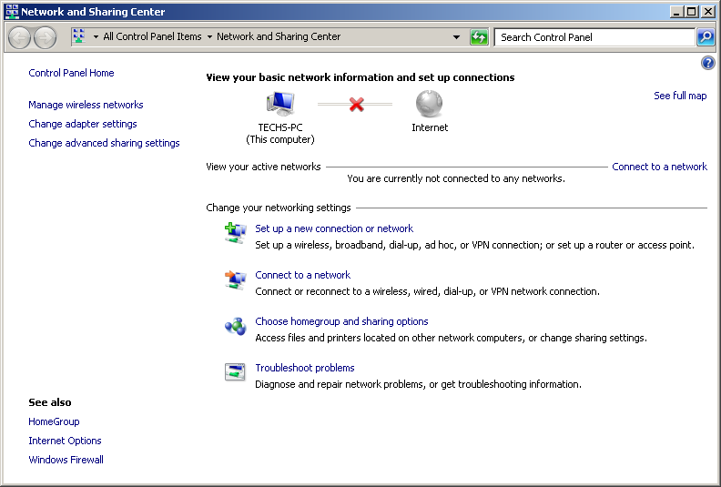Screen dimensions: 721x487
Task: Click the homegroup and sharing icon
Action: point(235,326)
